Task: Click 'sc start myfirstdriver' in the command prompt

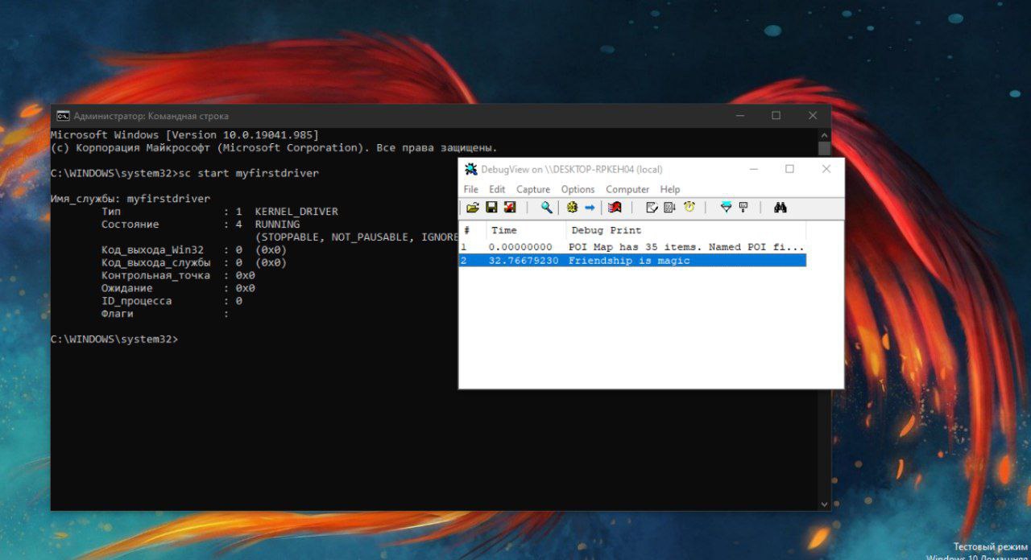Action: [x=248, y=173]
